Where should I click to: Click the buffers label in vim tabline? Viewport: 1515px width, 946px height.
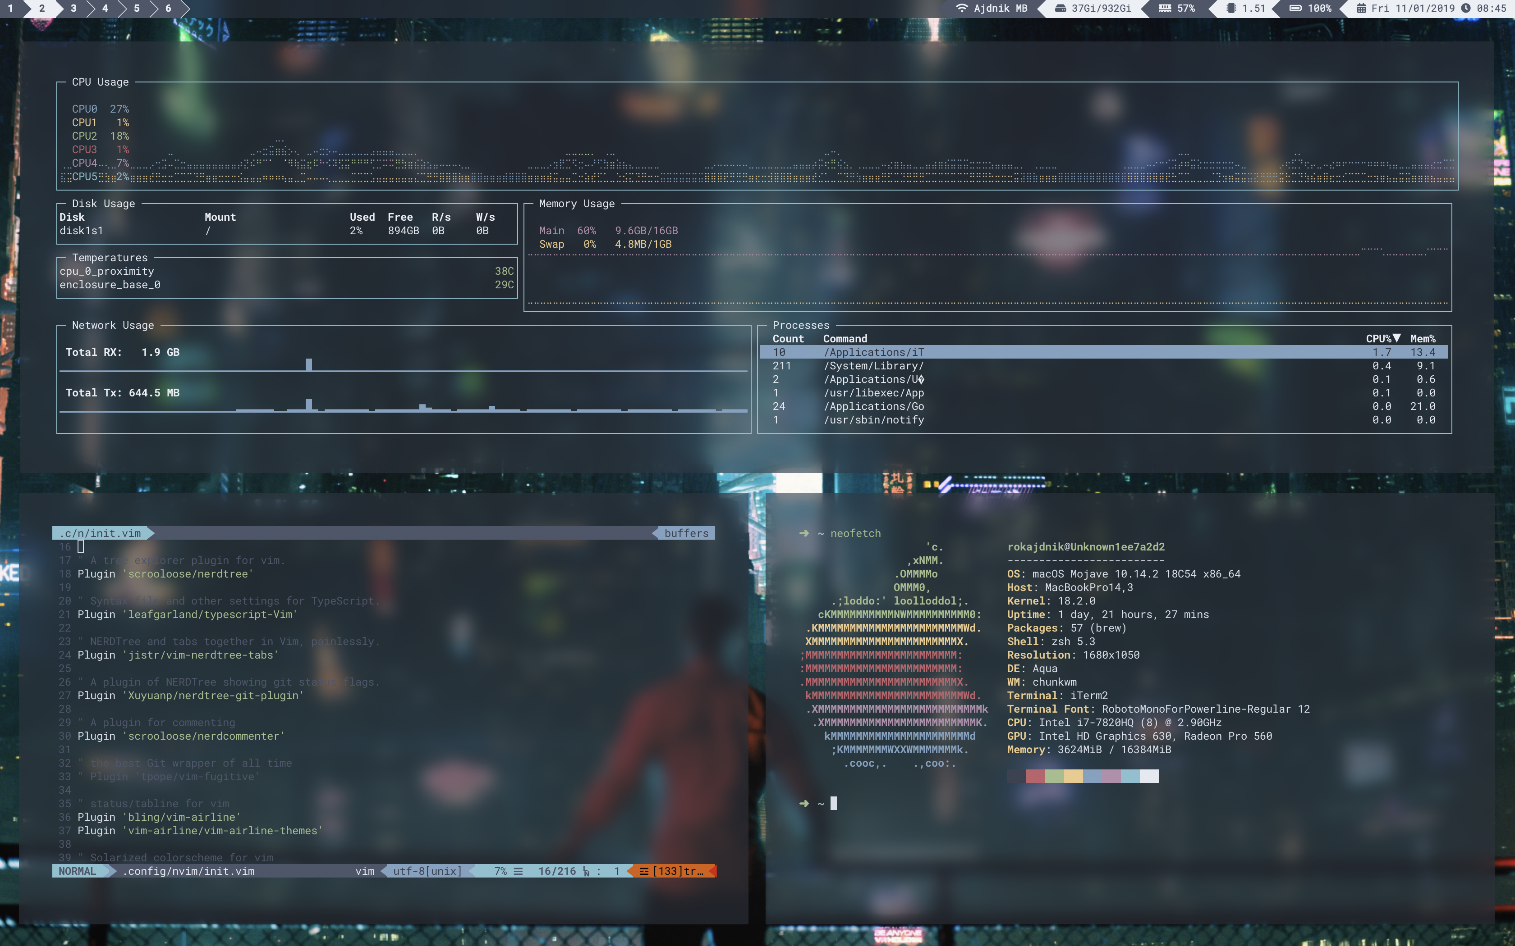(x=686, y=533)
